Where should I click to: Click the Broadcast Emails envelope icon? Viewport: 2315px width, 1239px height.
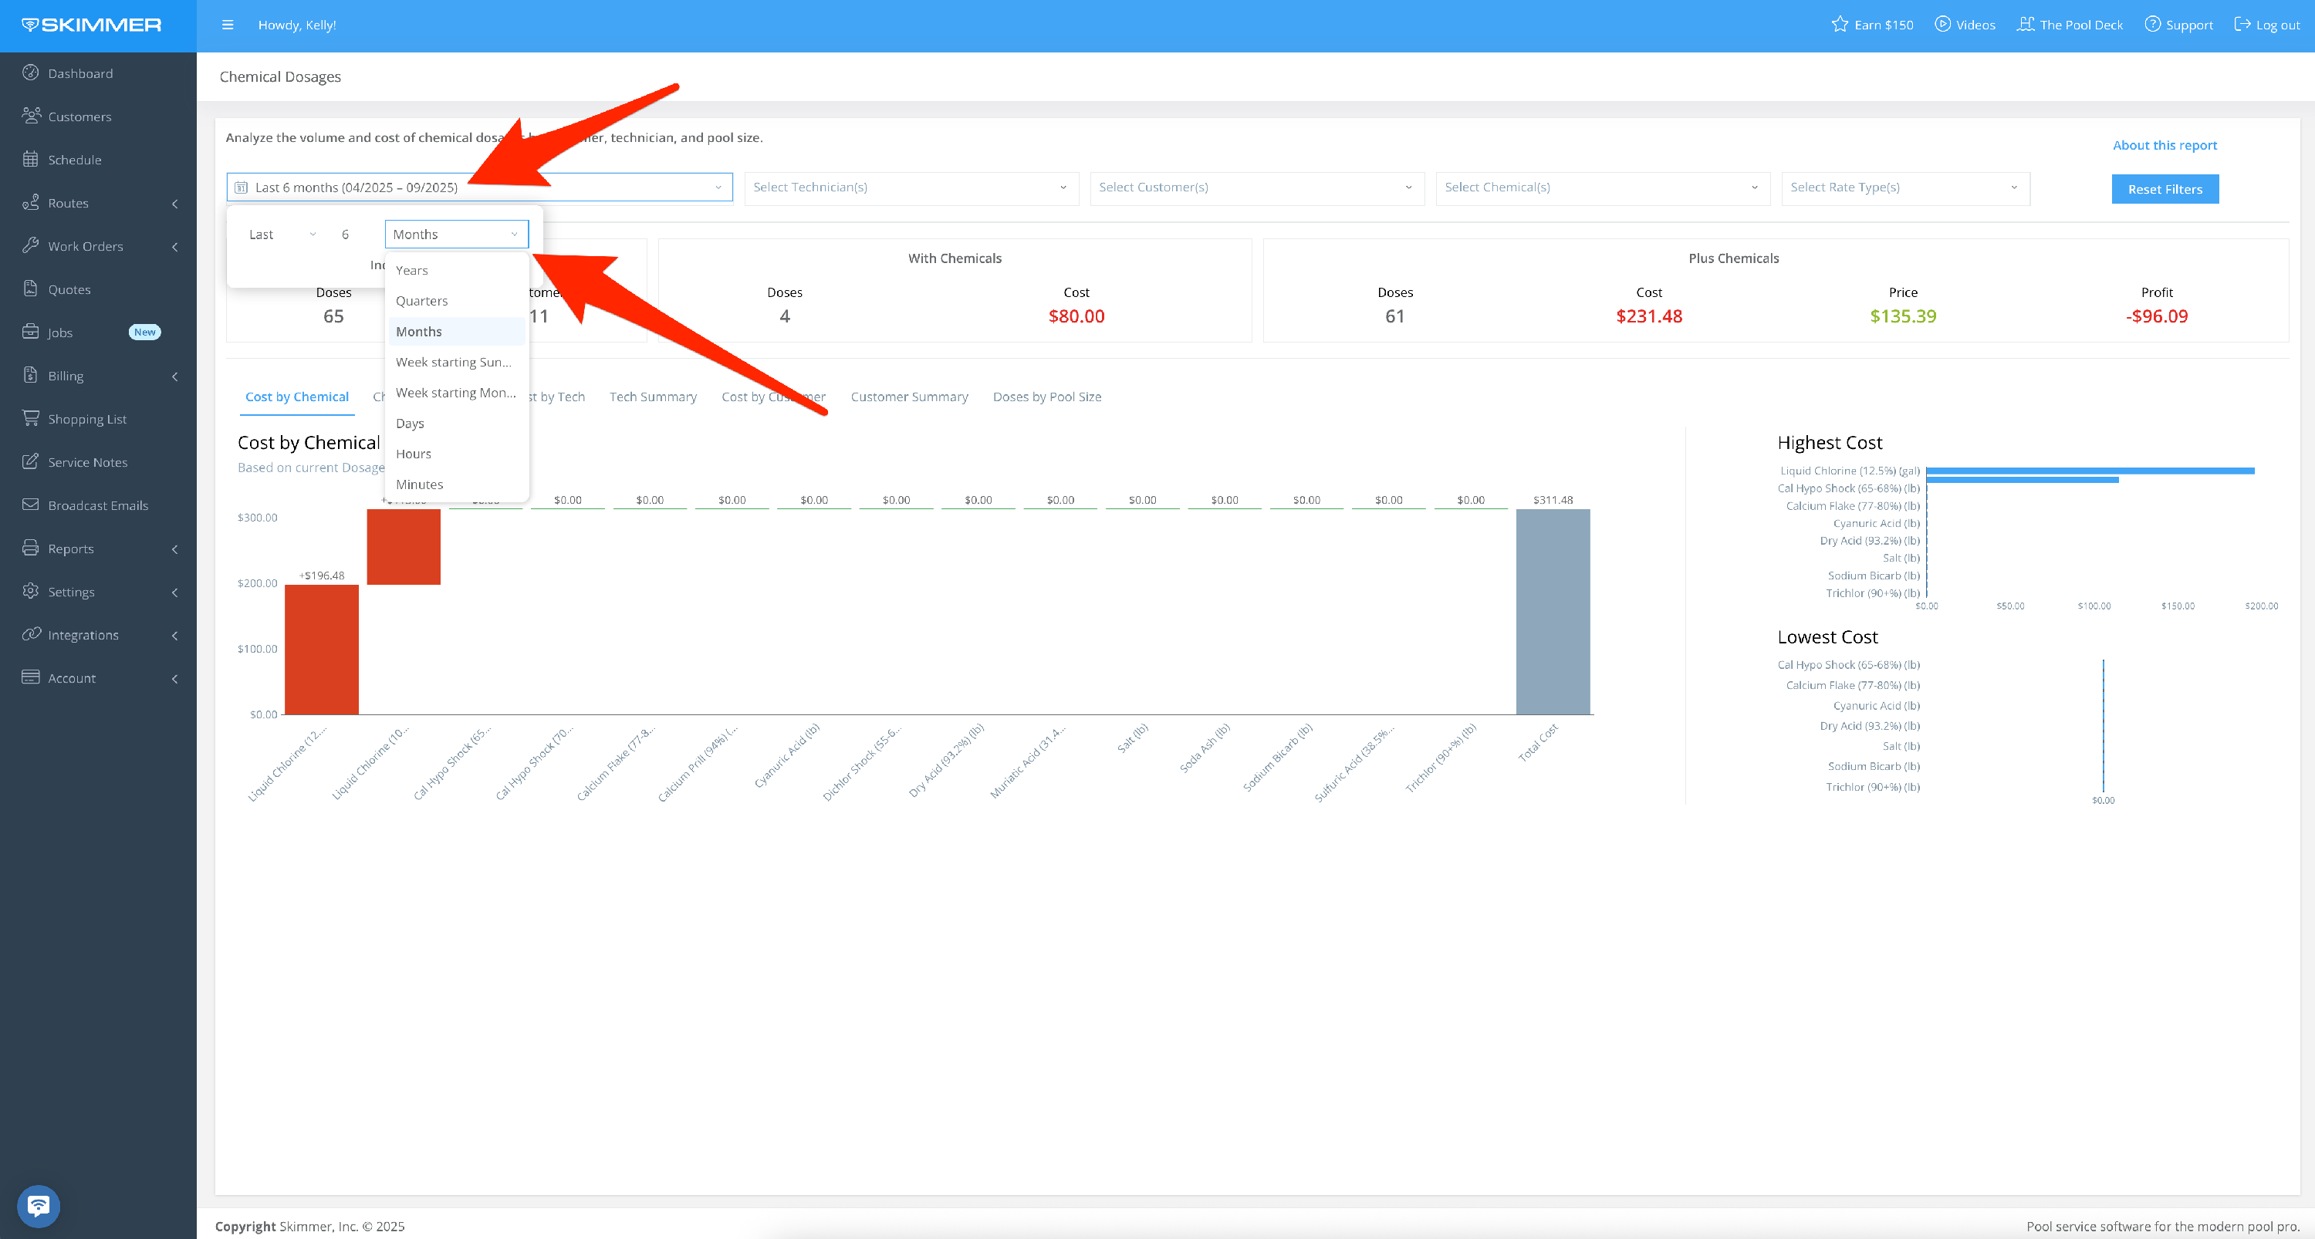point(31,505)
